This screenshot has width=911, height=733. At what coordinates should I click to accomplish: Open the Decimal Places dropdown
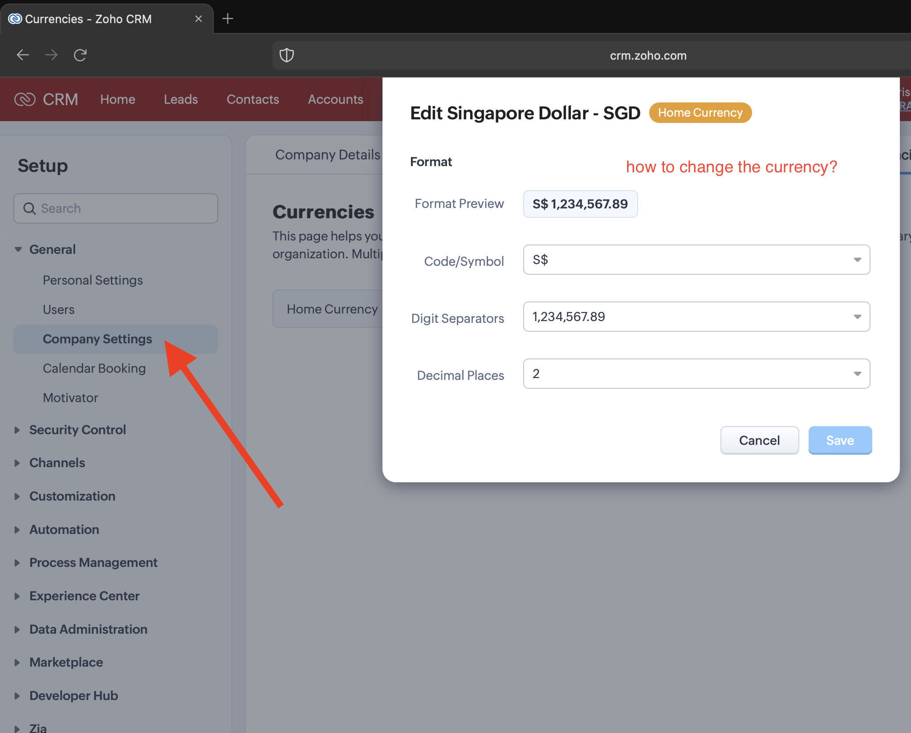coord(696,374)
